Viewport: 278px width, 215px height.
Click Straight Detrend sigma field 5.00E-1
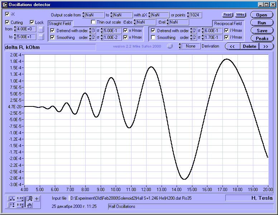[112, 31]
